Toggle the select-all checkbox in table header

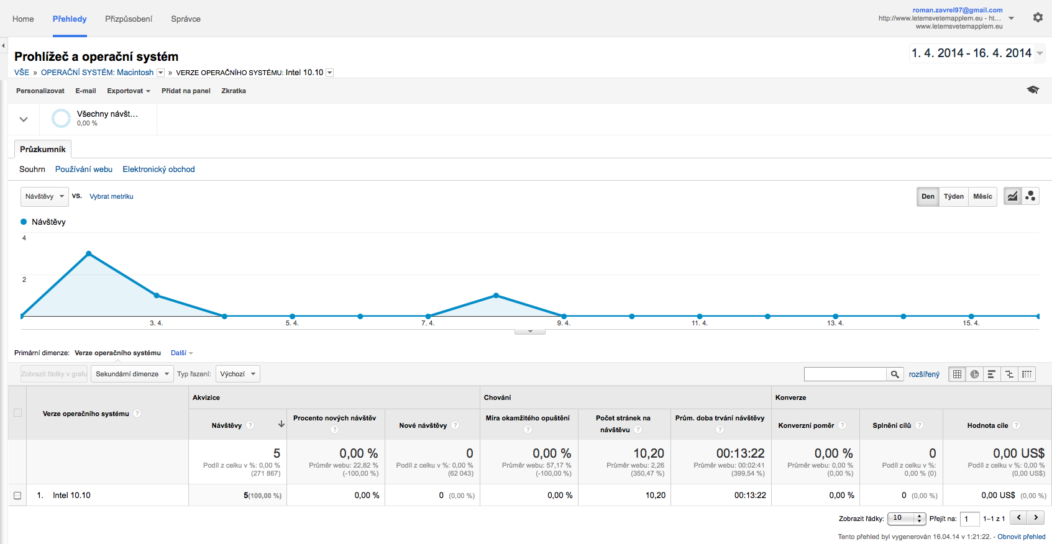[x=17, y=413]
